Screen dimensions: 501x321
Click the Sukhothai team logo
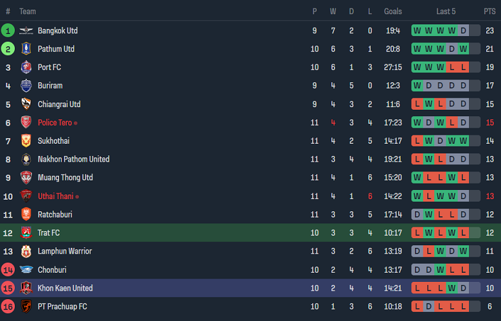coord(26,141)
